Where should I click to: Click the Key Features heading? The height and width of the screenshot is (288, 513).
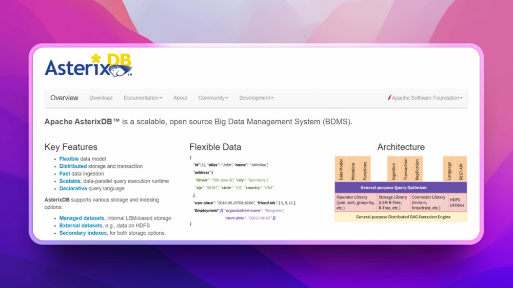point(71,147)
